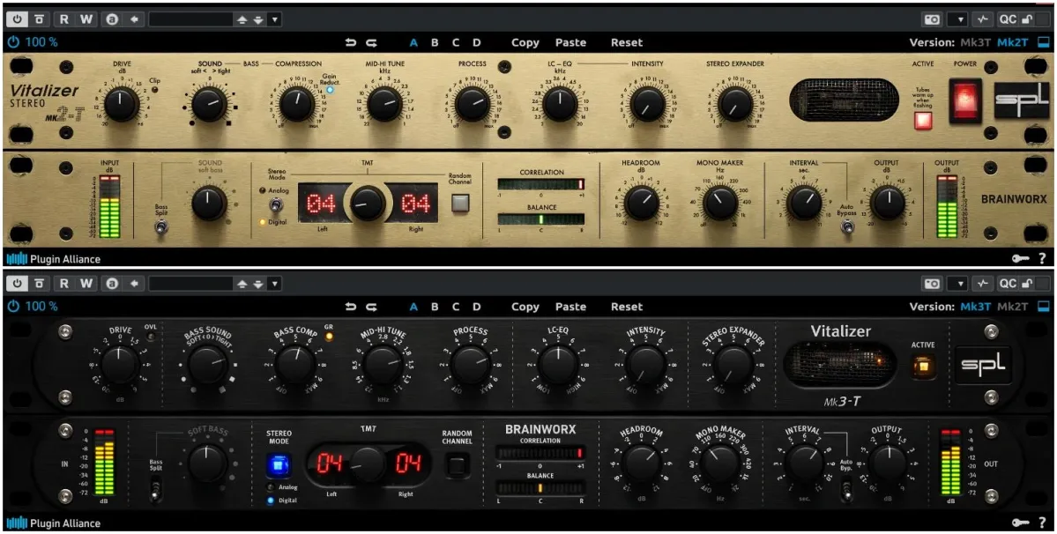
Task: Click the key icon at bottom right
Action: coord(1023,258)
